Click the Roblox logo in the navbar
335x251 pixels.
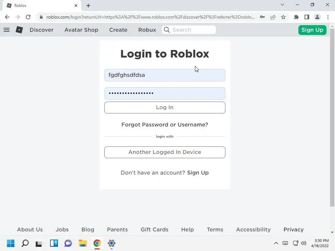19,30
